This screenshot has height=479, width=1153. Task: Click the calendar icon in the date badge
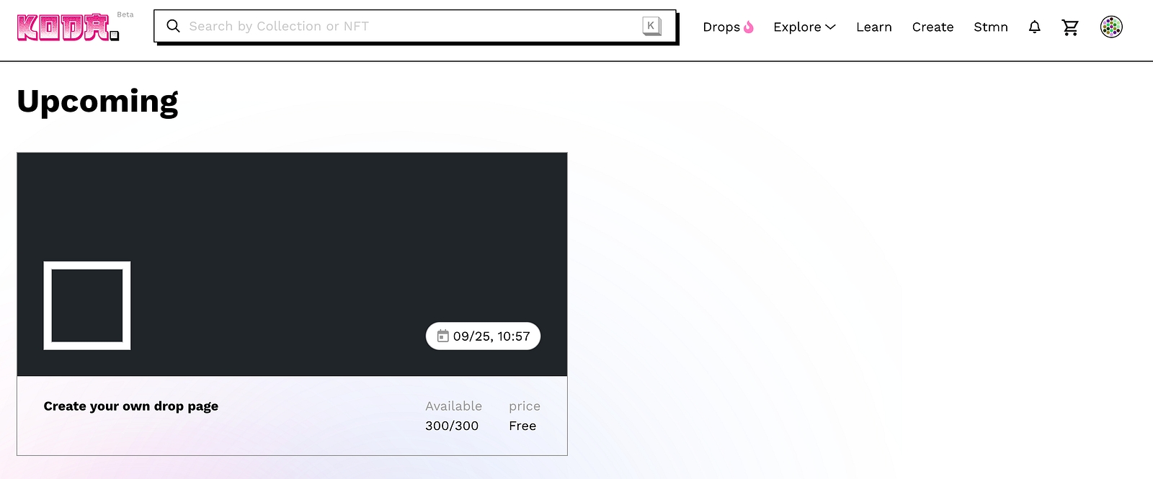pos(443,336)
